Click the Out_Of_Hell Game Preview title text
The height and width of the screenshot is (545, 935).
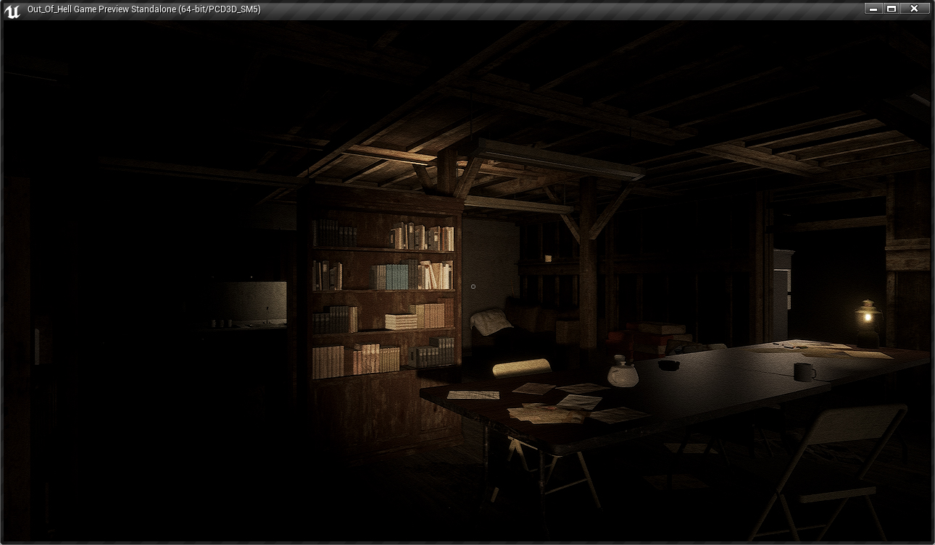click(x=144, y=9)
